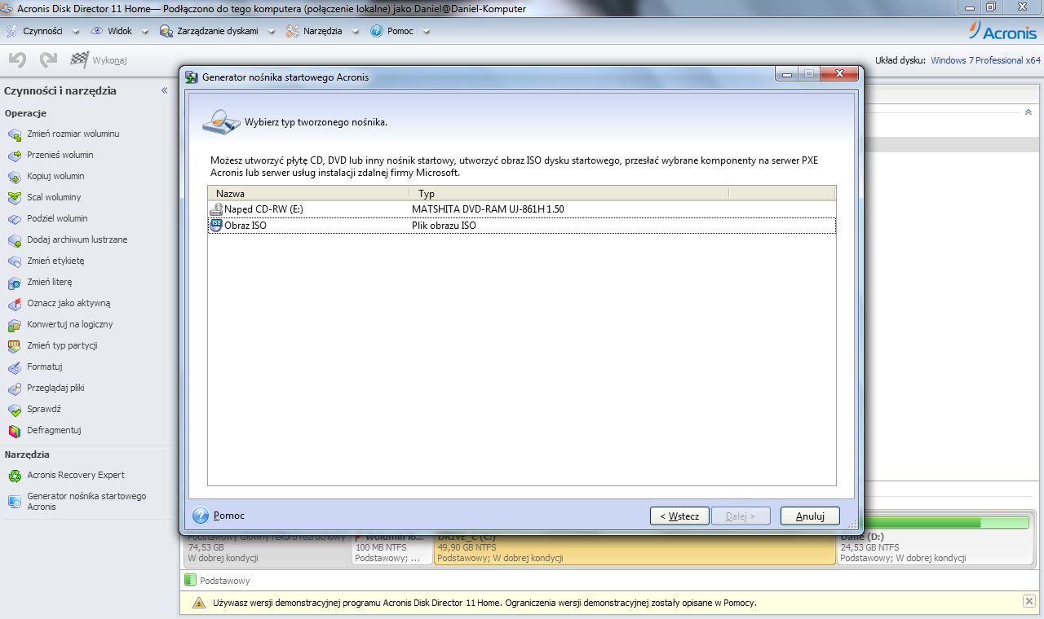Open the Windows 7 Professional x64 layout link
The image size is (1044, 619).
[x=985, y=60]
